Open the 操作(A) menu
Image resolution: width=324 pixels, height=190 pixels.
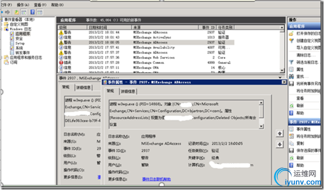coord(23,5)
